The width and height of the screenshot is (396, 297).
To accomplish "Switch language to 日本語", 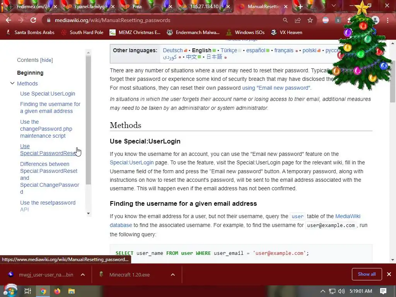I will point(214,57).
